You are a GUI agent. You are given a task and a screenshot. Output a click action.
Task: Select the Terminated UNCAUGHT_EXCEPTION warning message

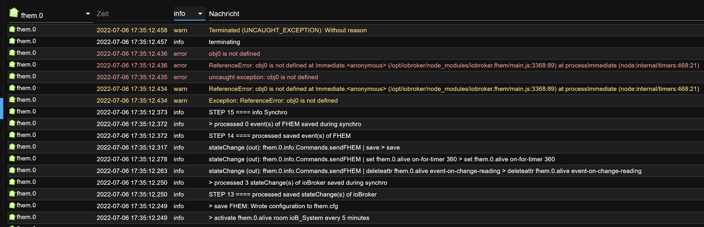(287, 30)
